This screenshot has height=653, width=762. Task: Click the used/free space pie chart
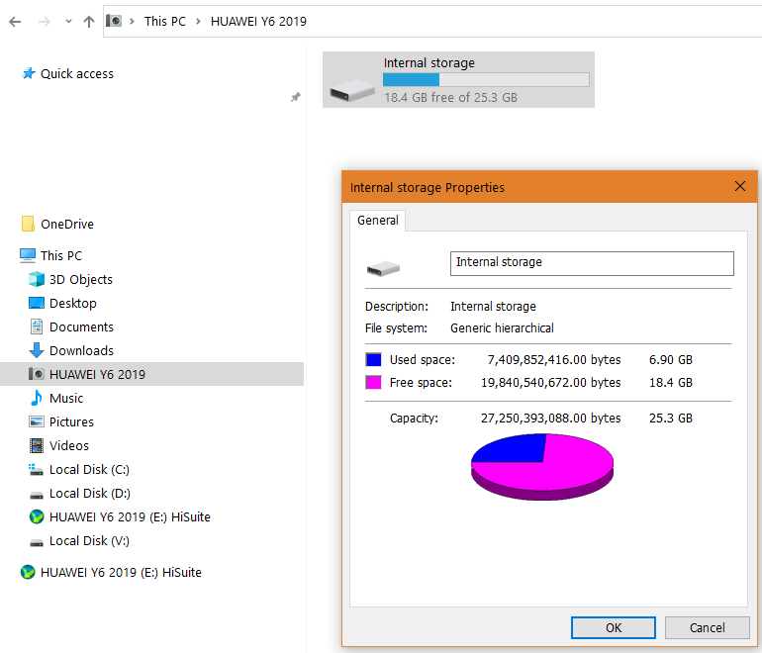tap(542, 466)
